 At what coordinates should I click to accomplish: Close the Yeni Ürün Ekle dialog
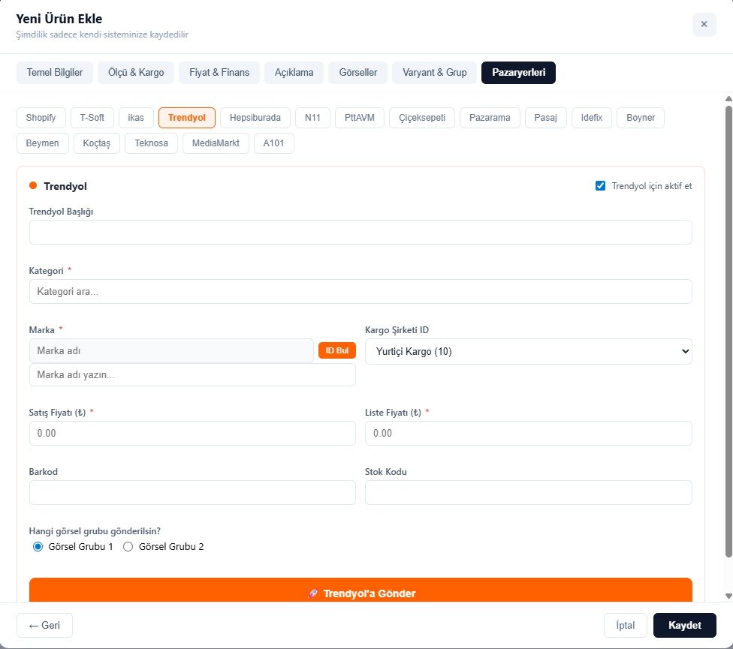[x=704, y=24]
